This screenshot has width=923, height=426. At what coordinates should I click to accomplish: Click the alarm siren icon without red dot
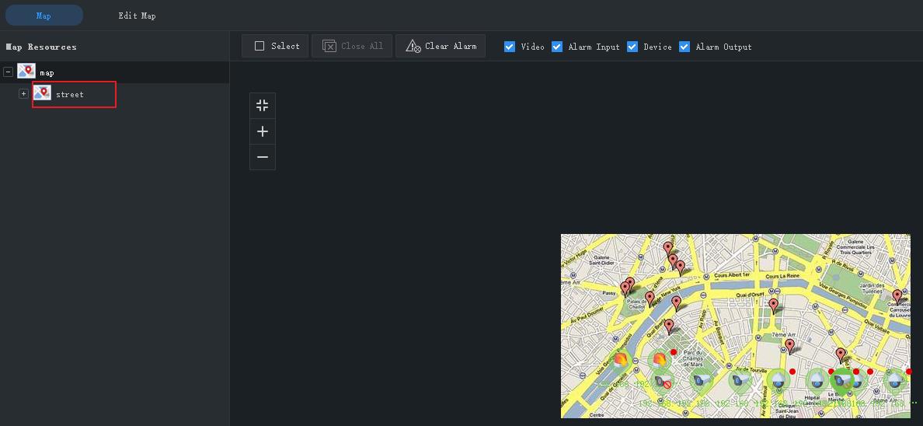point(621,360)
